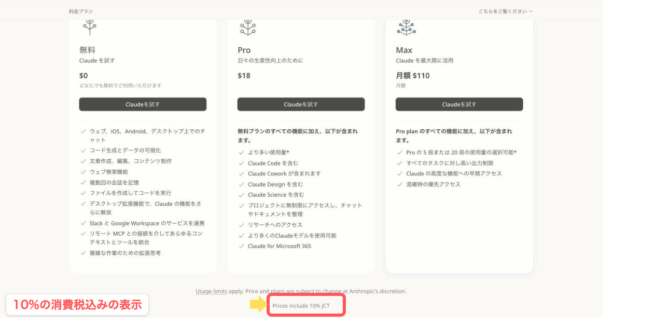Click the Pro plan title
The width and height of the screenshot is (669, 325).
[244, 50]
